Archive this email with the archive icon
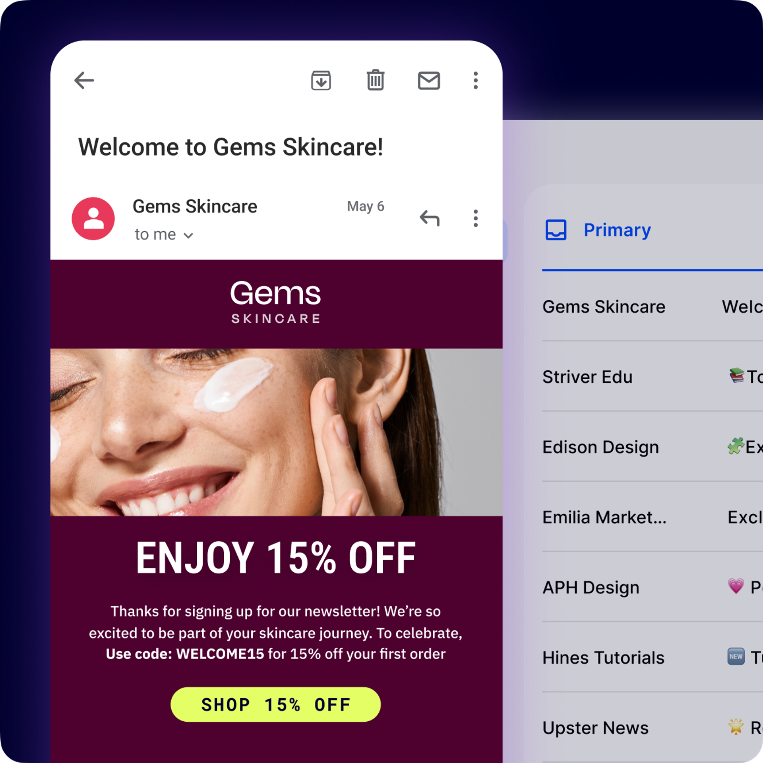 321,80
